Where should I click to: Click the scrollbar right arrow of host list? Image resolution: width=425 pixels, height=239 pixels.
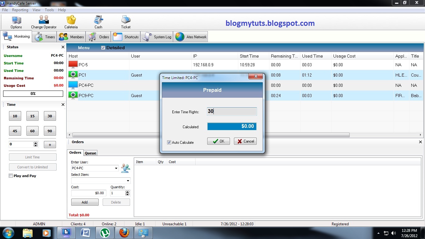(420, 135)
